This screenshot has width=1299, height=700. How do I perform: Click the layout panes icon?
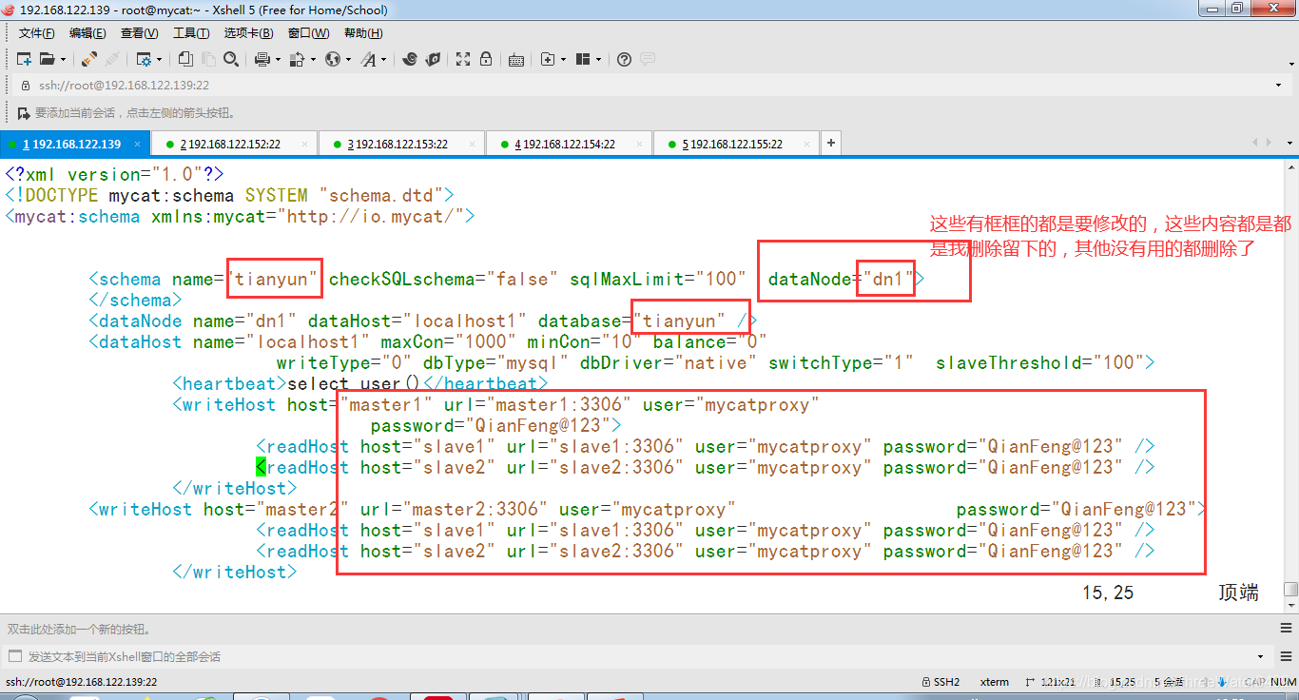click(583, 59)
